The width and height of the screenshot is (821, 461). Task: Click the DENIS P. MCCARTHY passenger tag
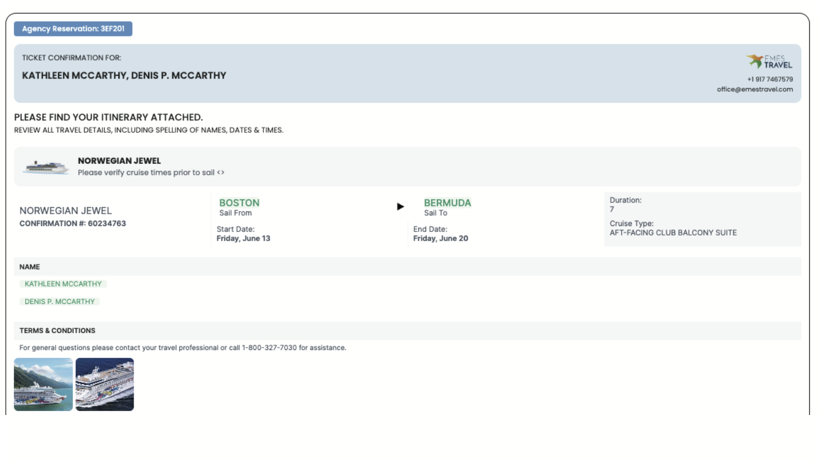point(60,302)
